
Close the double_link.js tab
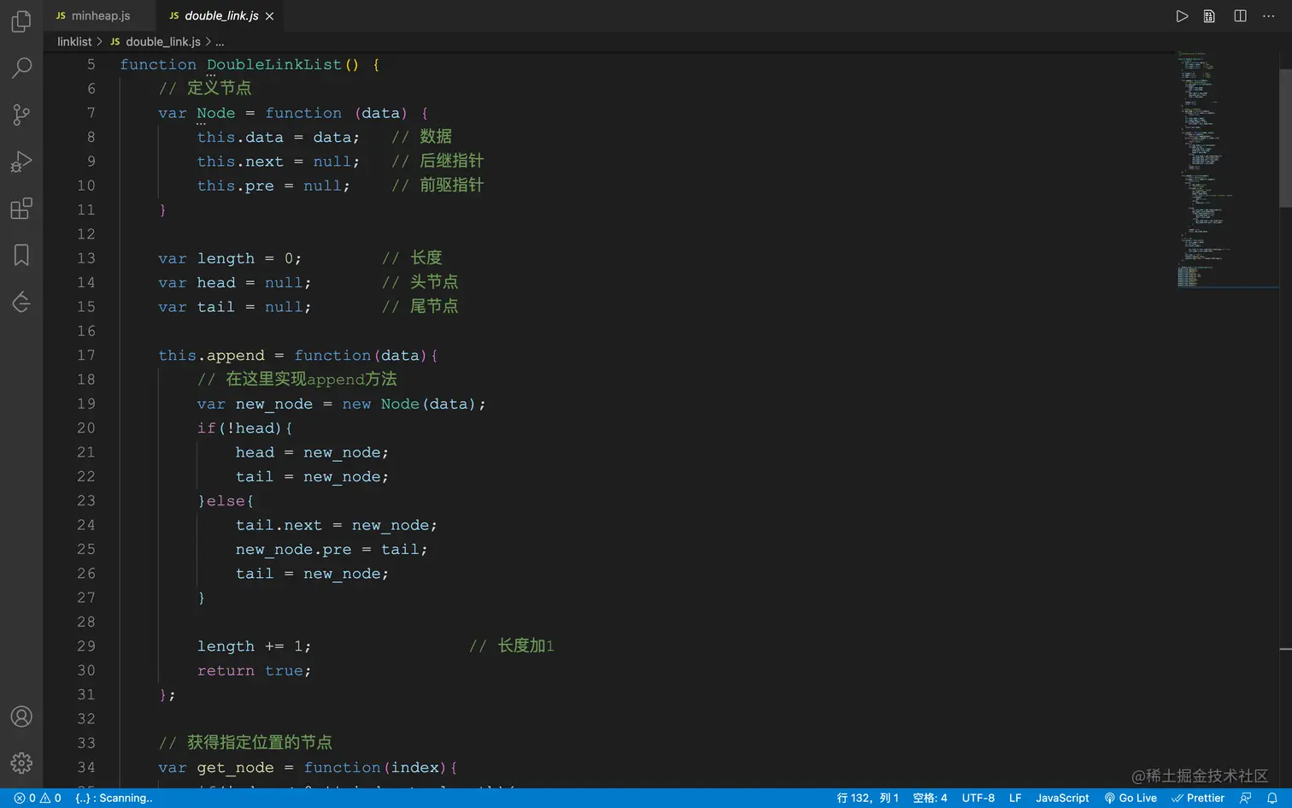[x=270, y=16]
